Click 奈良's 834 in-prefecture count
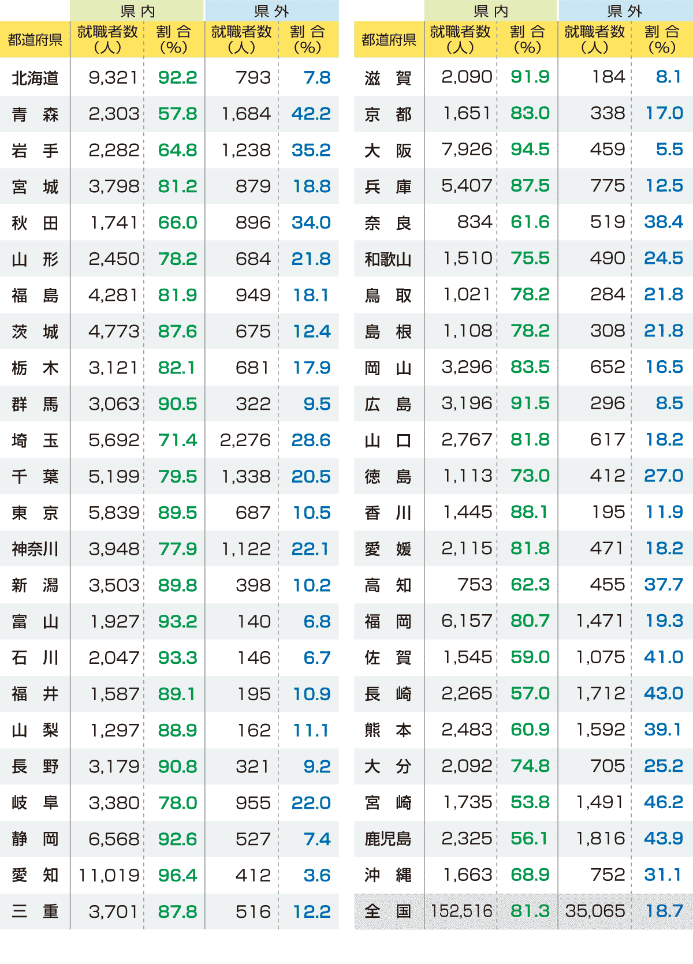Screen dimensions: 693x964 click(x=475, y=222)
